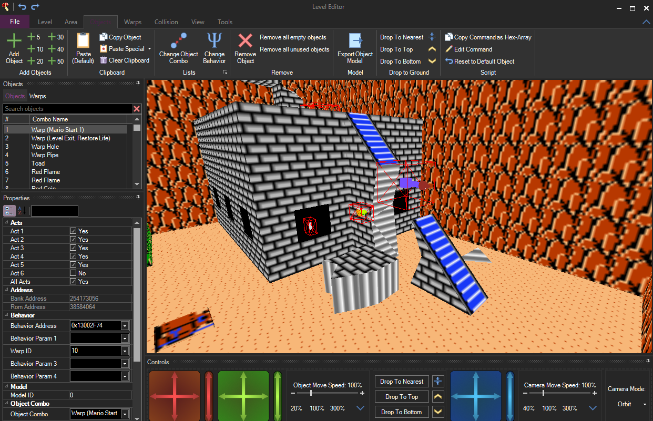
Task: Click the undo arrow in title bar
Action: [22, 7]
